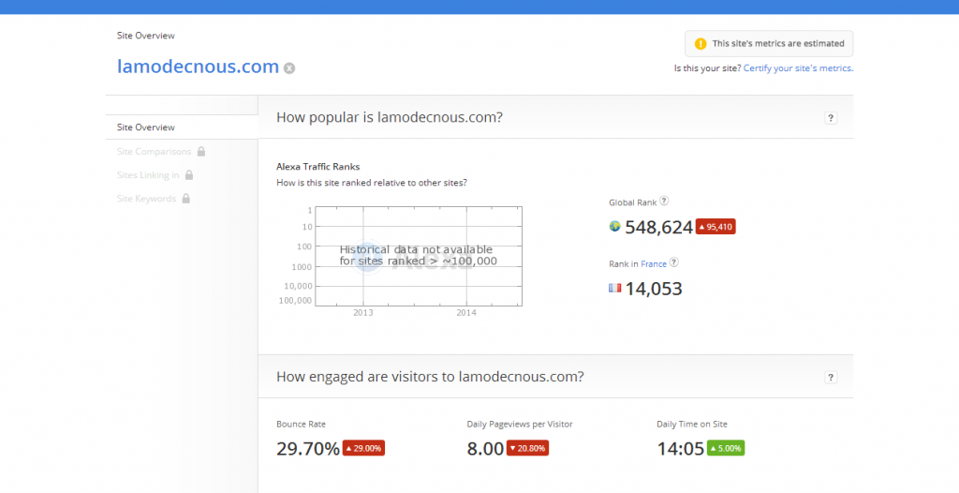Click the 'How popular is lamodecnous.com?' heading

(x=390, y=117)
